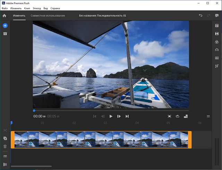Toggle full screen preview
Viewport: 222px width, 170px height.
169,116
